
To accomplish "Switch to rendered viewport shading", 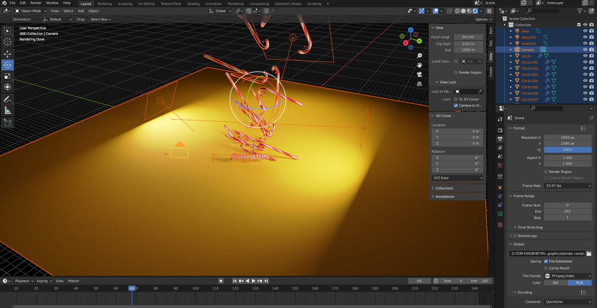I will (475, 11).
